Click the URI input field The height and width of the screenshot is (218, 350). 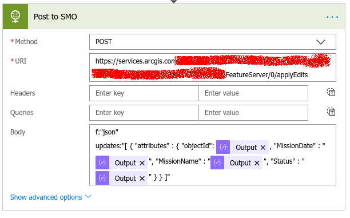point(213,68)
